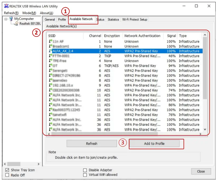Sort by Network Authentication column header
217x181 pixels.
pyautogui.click(x=143, y=36)
